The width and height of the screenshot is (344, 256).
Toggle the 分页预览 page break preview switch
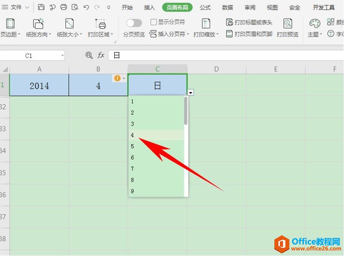tap(134, 22)
